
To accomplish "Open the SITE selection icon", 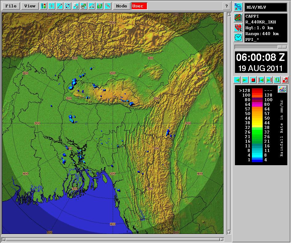I will click(x=238, y=7).
